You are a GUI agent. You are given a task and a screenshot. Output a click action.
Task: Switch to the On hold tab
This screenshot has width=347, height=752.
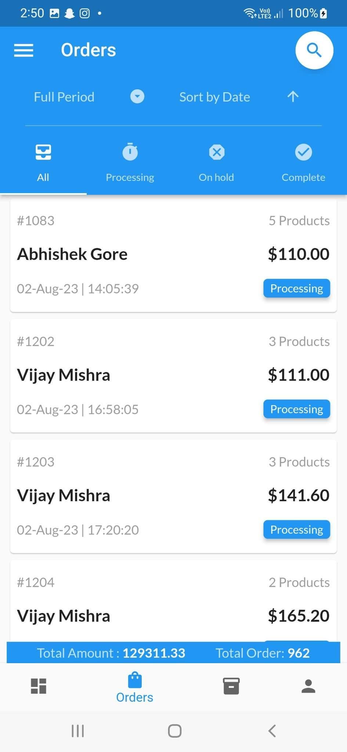pos(216,162)
